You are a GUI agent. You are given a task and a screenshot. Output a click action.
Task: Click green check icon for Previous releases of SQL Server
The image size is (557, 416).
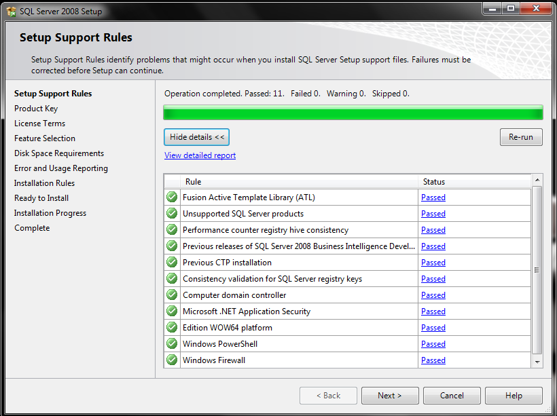coord(172,246)
